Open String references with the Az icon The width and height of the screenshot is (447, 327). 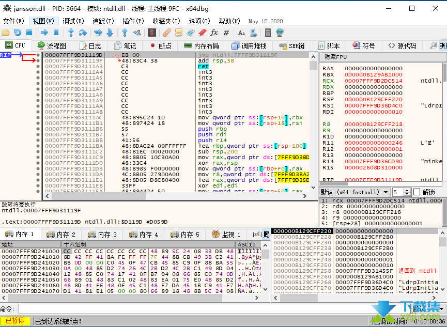click(x=241, y=33)
